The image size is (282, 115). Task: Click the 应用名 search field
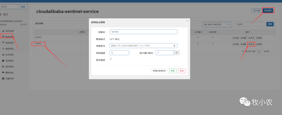click(9, 7)
